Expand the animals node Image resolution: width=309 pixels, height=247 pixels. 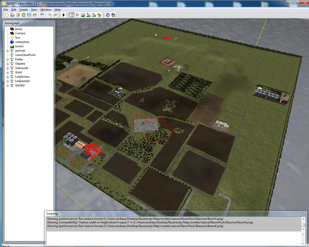[7, 51]
